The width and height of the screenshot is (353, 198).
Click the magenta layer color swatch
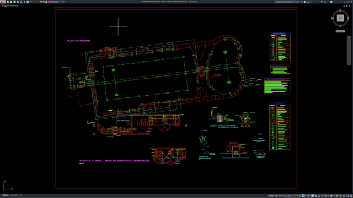click(49, 2)
